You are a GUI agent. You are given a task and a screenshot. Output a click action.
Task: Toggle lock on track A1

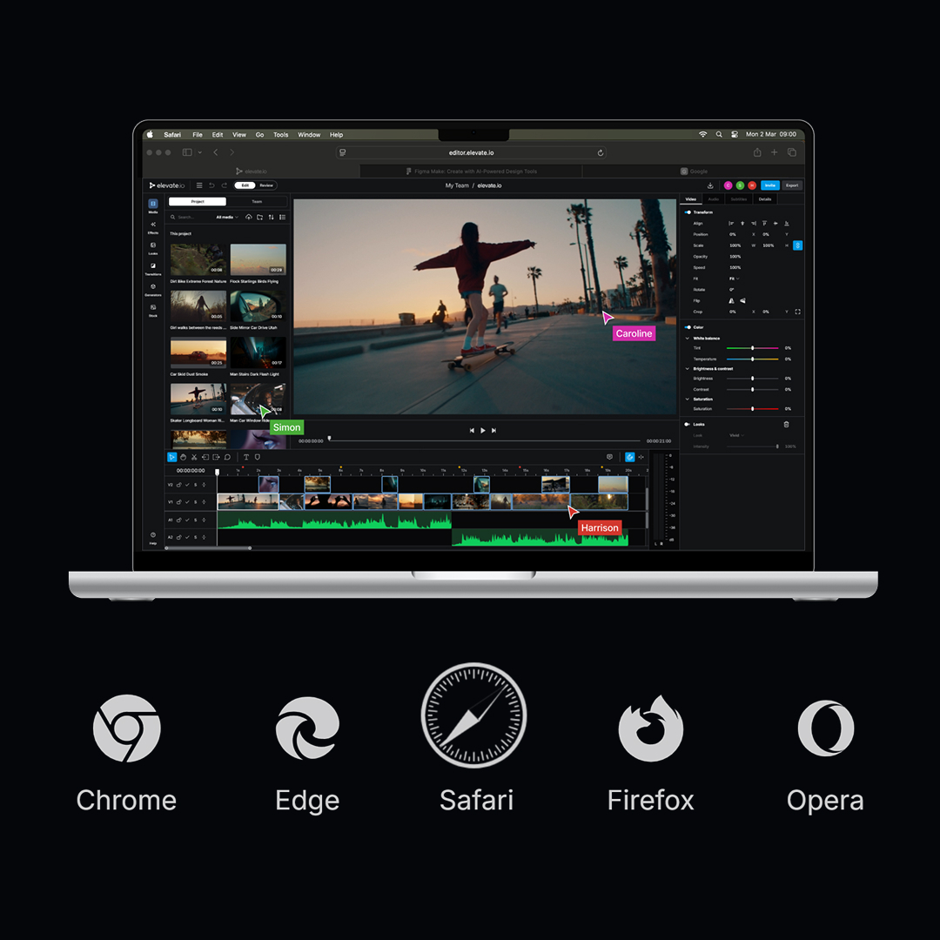[x=178, y=520]
